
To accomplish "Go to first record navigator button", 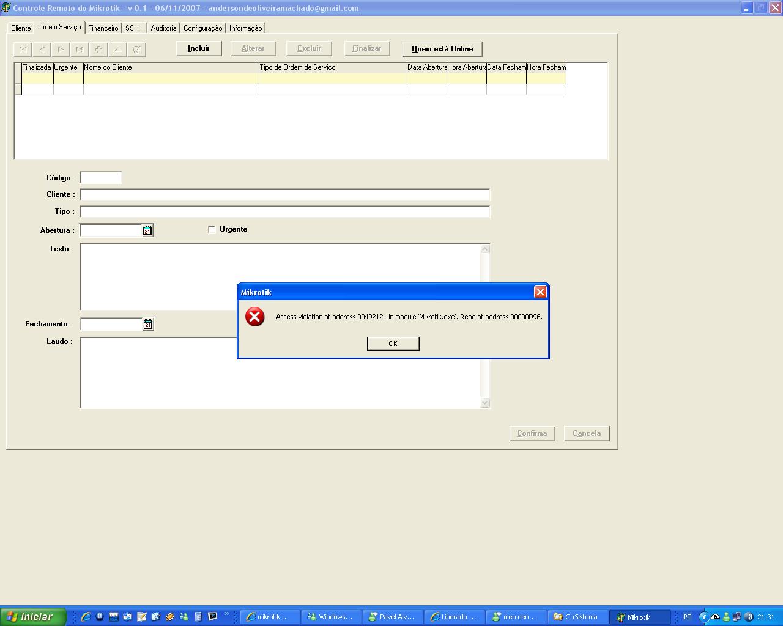I will click(23, 49).
